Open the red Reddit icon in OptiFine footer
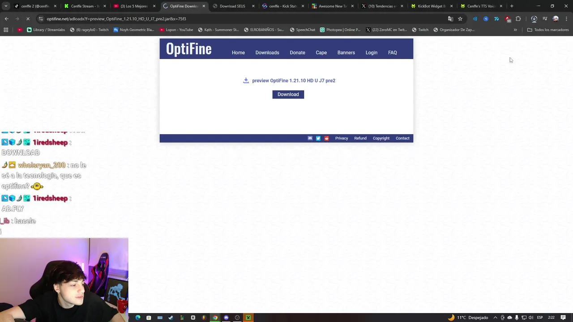573x322 pixels. pos(326,138)
